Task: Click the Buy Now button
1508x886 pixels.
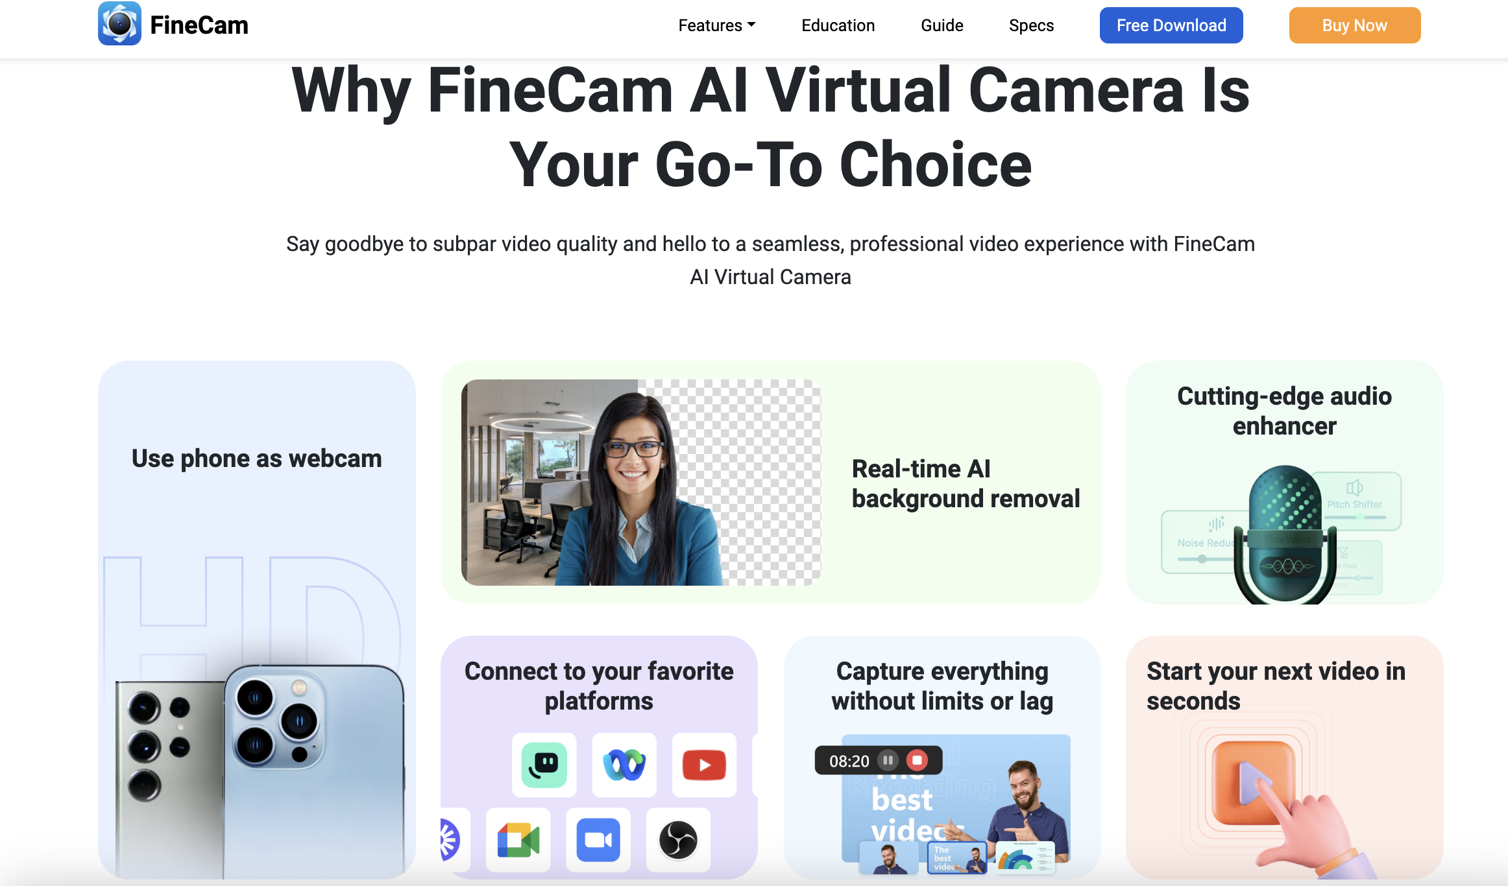Action: click(x=1354, y=25)
